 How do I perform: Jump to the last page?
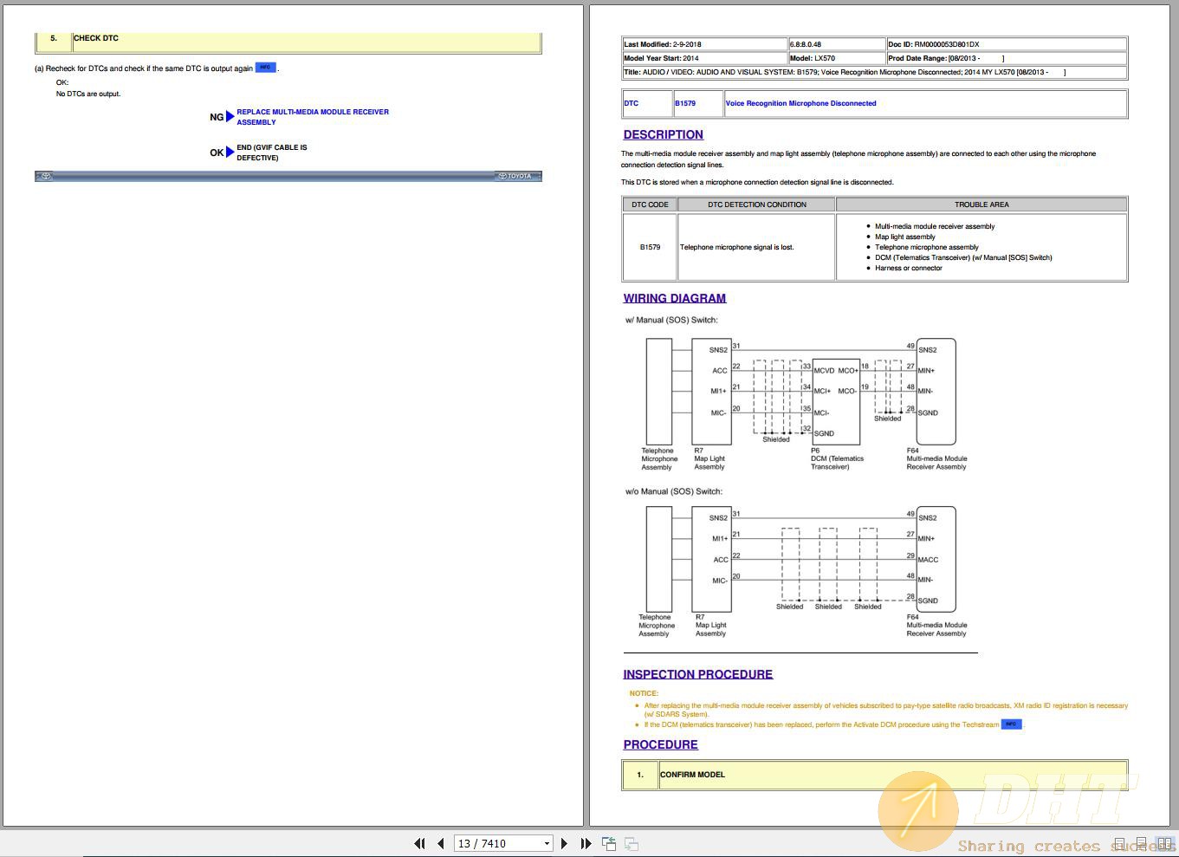tap(586, 843)
